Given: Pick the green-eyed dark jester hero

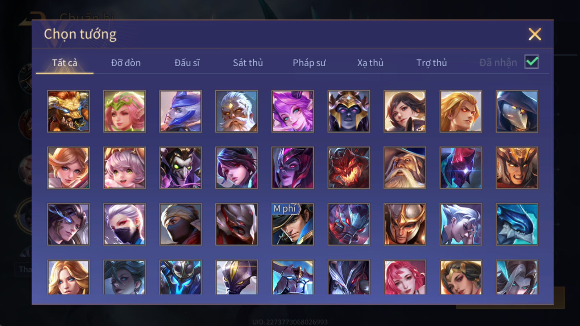Looking at the screenshot, I should click(x=181, y=168).
